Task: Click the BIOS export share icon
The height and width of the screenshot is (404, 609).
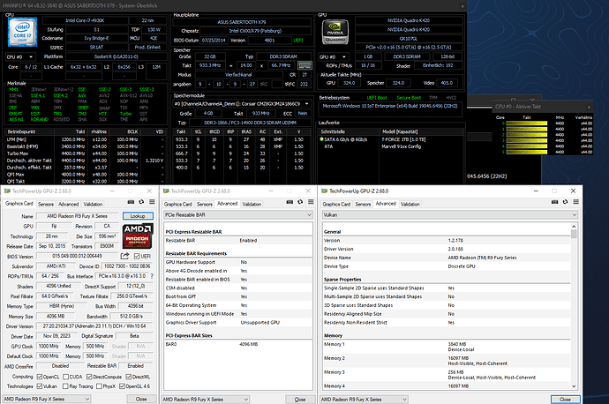Action: pos(124,256)
